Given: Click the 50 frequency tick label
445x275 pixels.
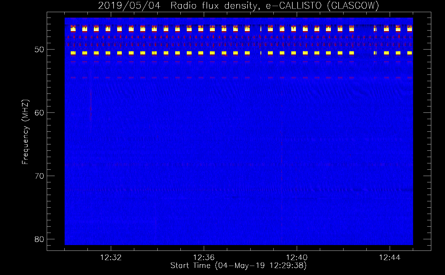Looking at the screenshot, I should coord(40,50).
